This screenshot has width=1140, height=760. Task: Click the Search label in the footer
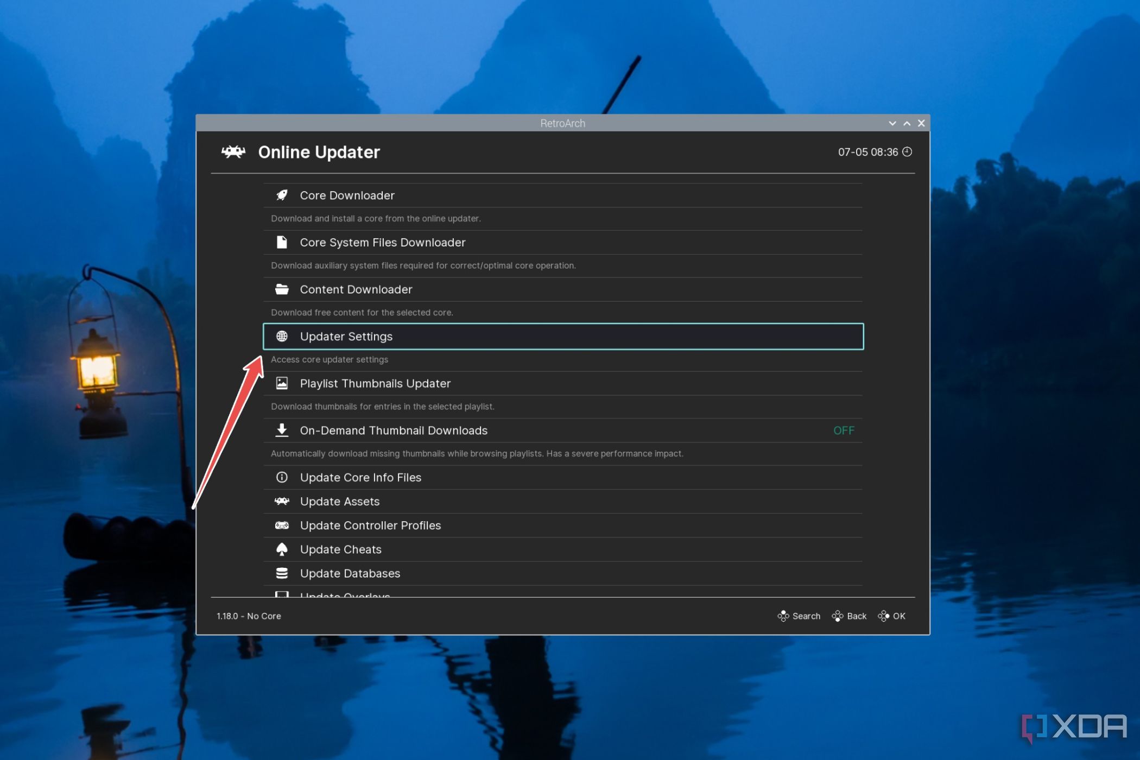coord(806,616)
